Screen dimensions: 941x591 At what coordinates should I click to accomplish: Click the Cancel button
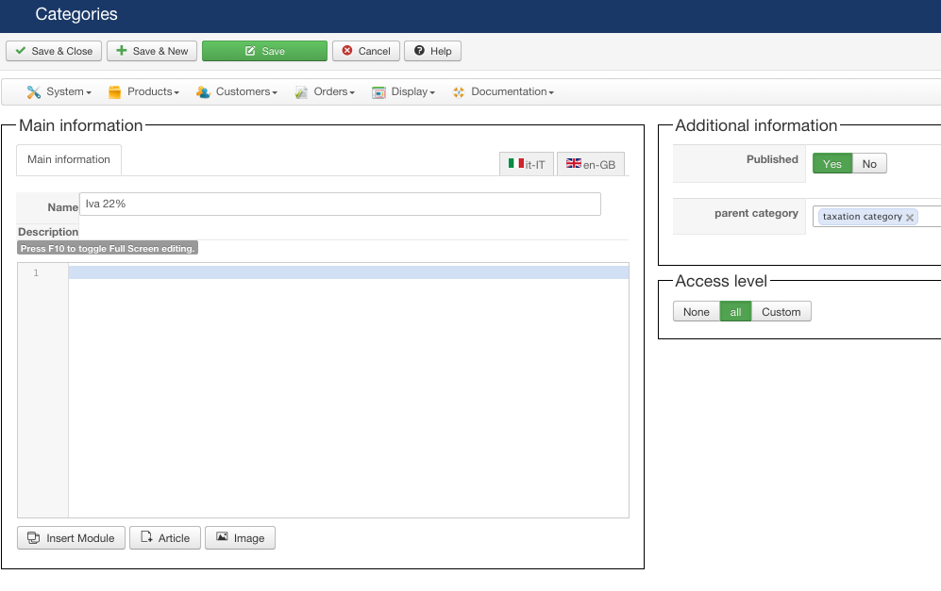pyautogui.click(x=366, y=51)
